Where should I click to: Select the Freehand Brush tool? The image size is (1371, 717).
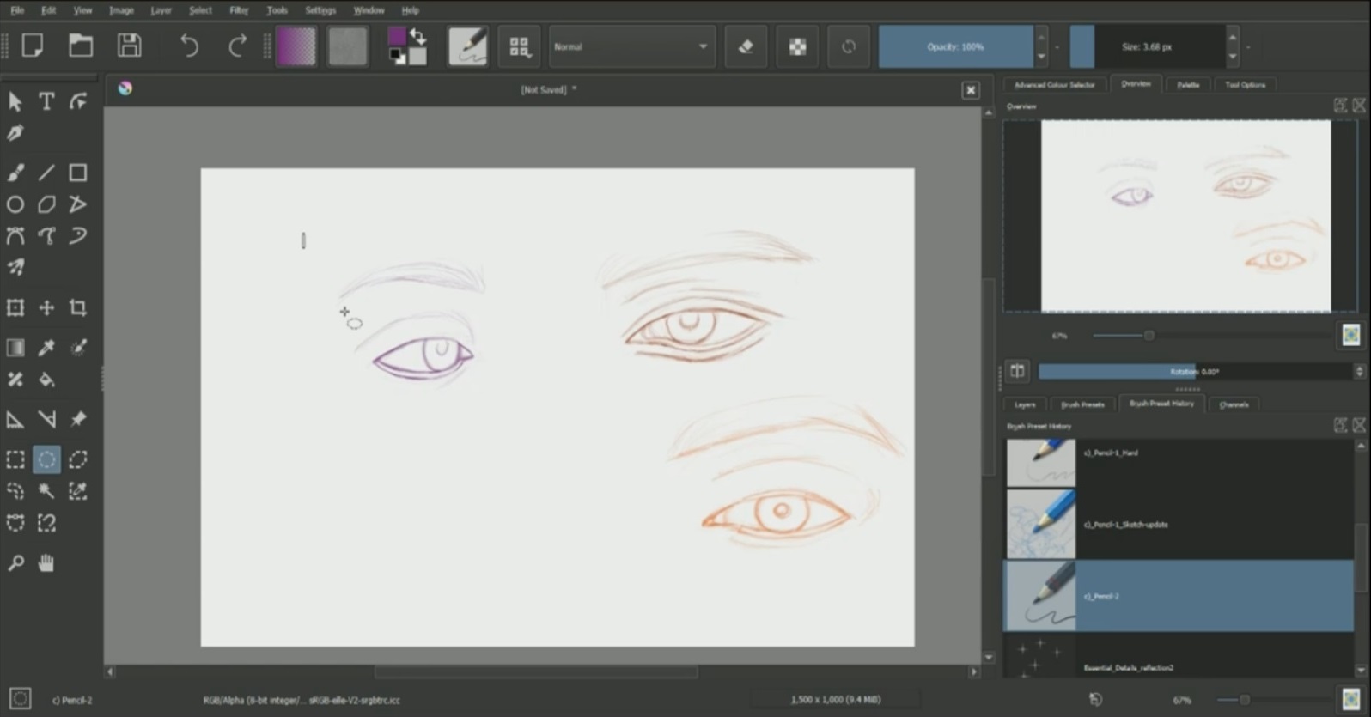coord(15,173)
